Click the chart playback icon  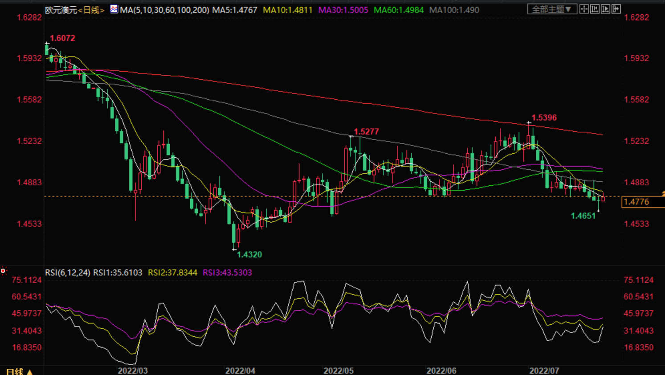click(605, 9)
